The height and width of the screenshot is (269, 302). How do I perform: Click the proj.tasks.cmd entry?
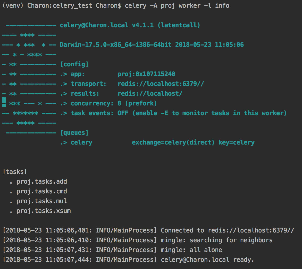click(x=42, y=191)
